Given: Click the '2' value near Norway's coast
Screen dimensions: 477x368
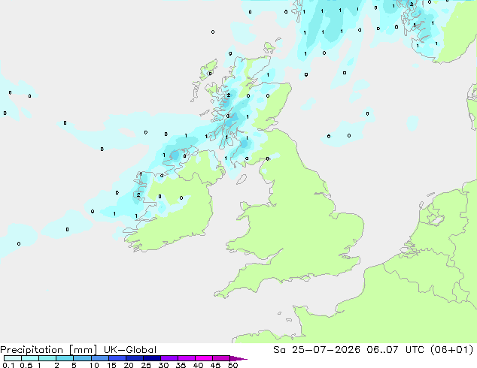Looking at the screenshot, I should (412, 4).
